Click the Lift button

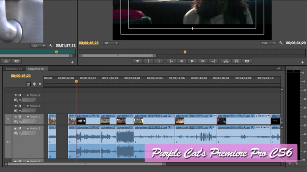pos(226,61)
